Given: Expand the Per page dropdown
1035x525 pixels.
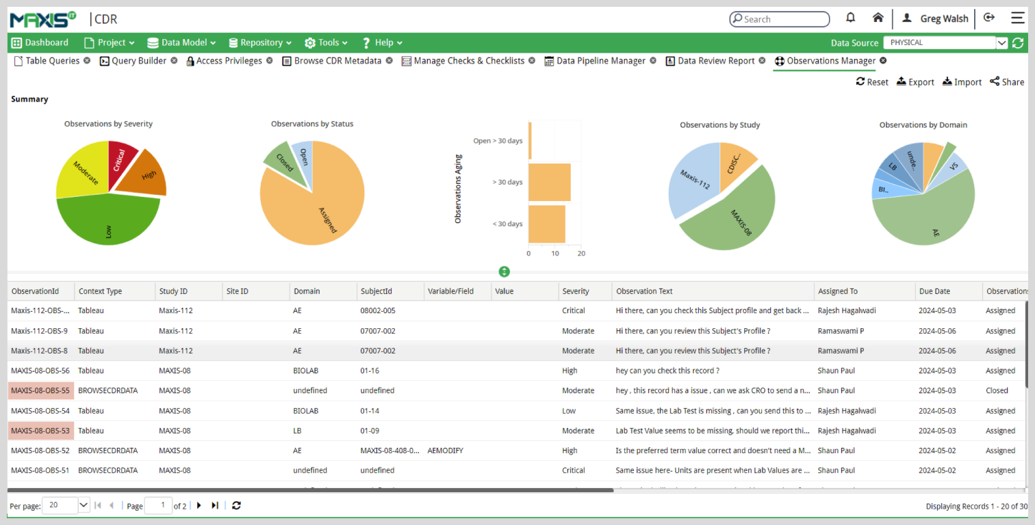Looking at the screenshot, I should click(84, 505).
